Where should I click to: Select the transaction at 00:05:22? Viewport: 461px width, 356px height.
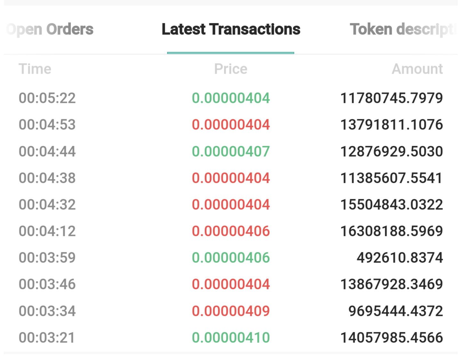47,98
